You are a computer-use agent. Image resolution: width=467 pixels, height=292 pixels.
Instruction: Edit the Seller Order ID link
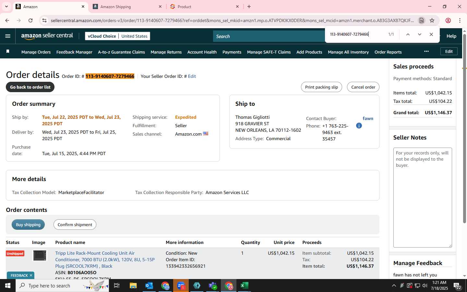(x=192, y=76)
